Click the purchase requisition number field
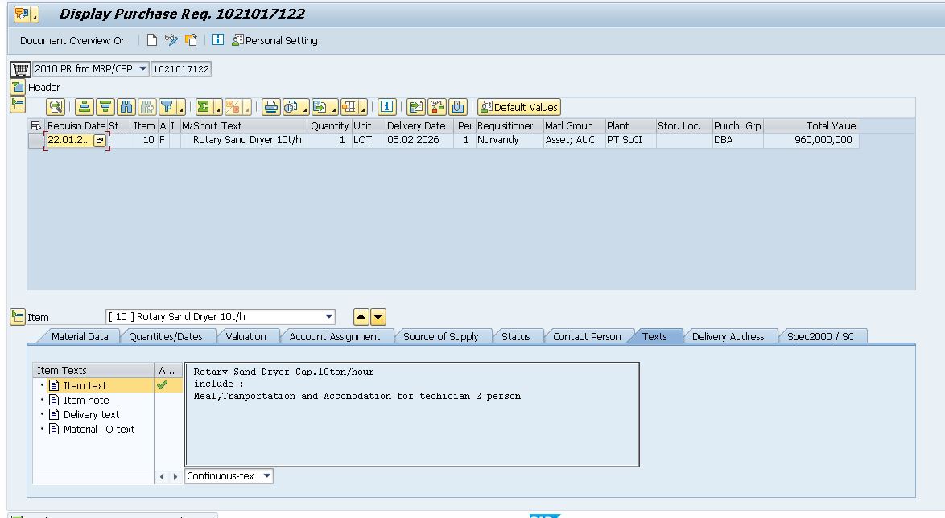Screen dimensions: 945x518 [181, 69]
